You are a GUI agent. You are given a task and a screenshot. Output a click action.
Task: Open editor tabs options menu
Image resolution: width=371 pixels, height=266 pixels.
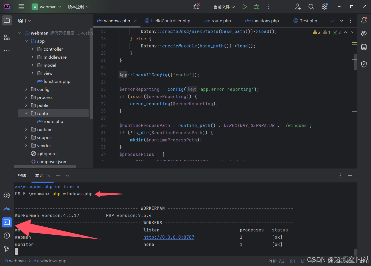tap(350, 21)
